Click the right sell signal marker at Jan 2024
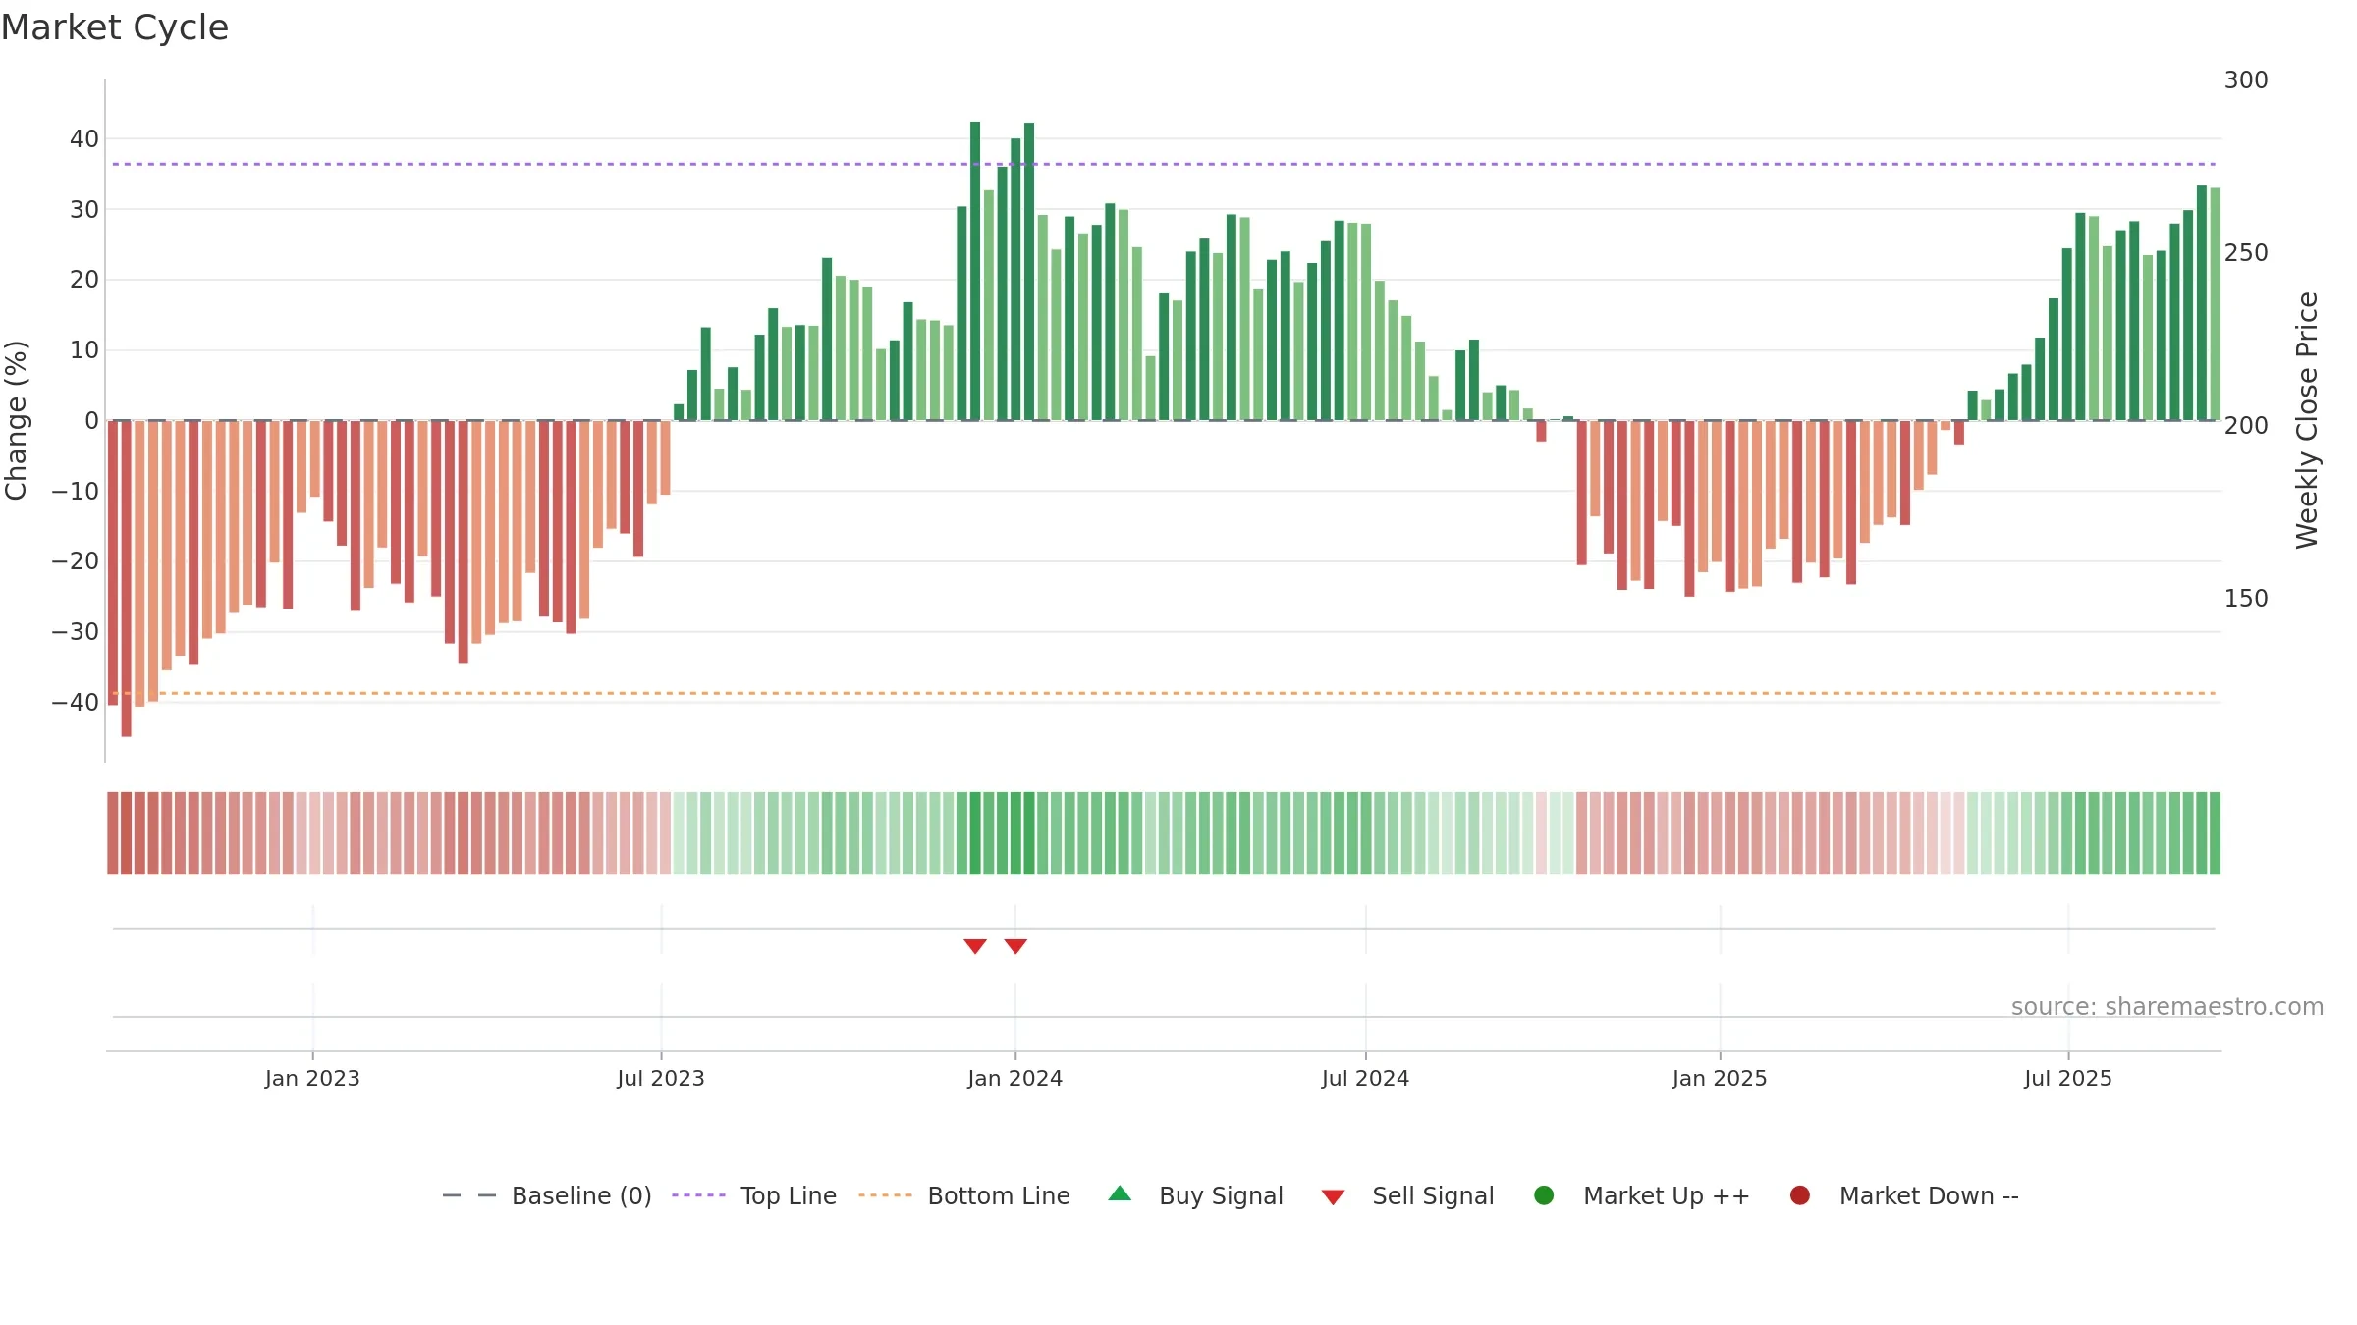Image resolution: width=2357 pixels, height=1325 pixels. point(1015,946)
